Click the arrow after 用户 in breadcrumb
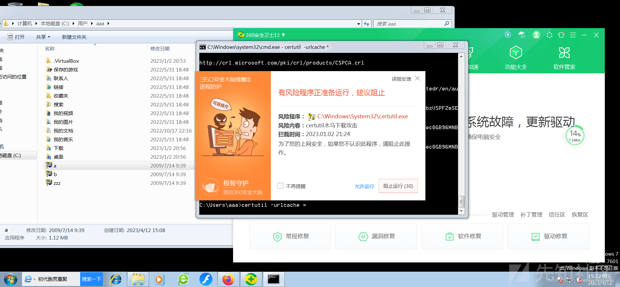 pyautogui.click(x=92, y=23)
